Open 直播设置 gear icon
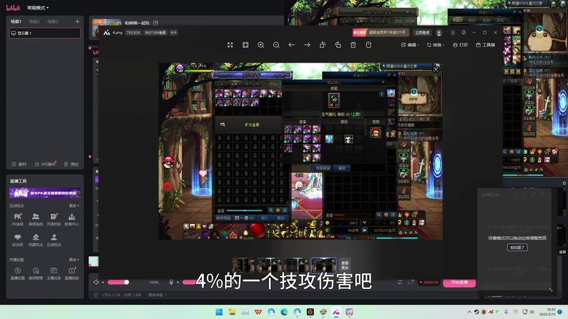 (18, 274)
